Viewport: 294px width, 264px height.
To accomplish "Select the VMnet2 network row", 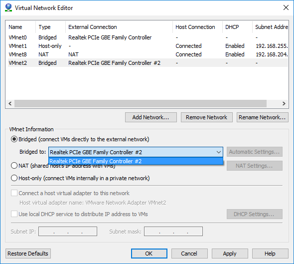I will [x=147, y=63].
